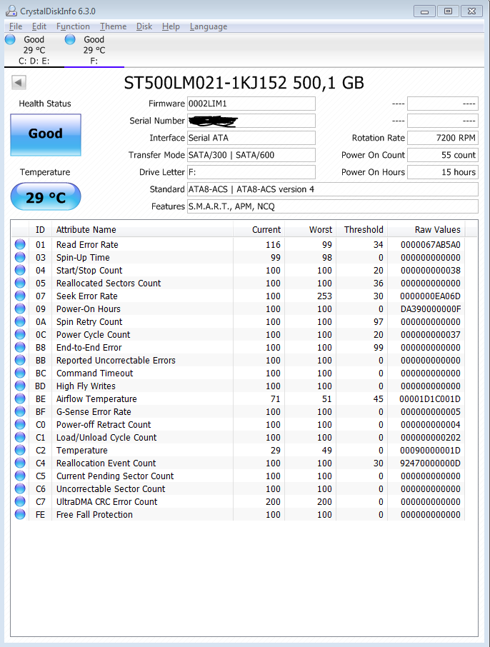
Task: Click status orb for Reallocation Event Count
Action: pyautogui.click(x=20, y=463)
